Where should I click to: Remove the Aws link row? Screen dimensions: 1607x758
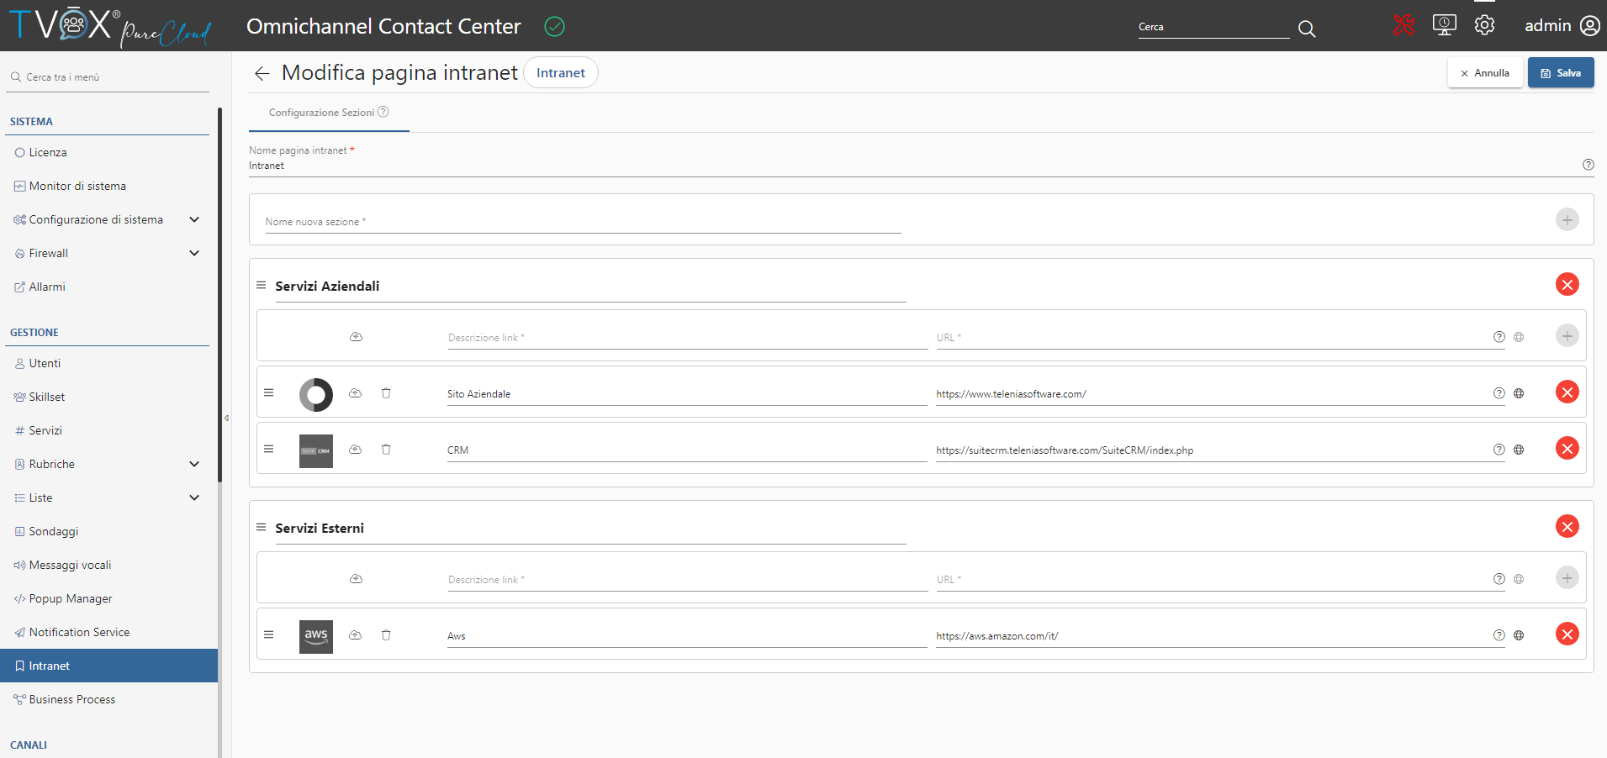(1567, 634)
